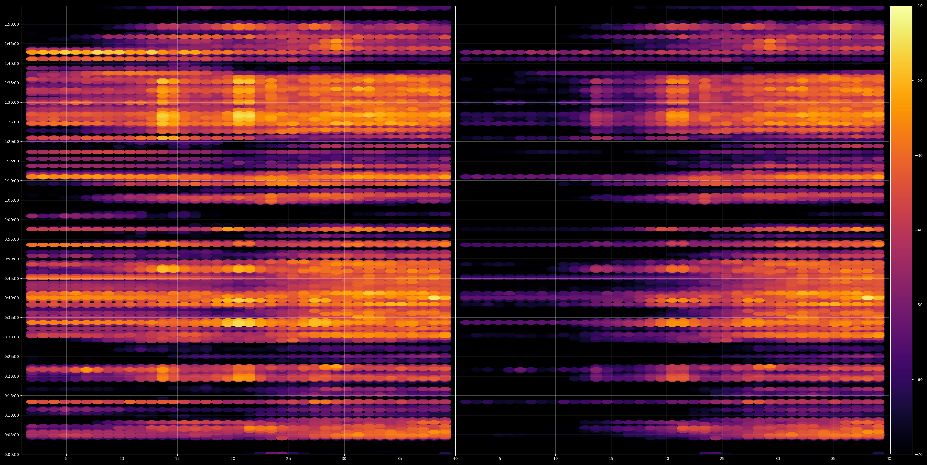The height and width of the screenshot is (465, 927).
Task: Click the 1:15:00 y-axis tick label
Action: pos(11,161)
